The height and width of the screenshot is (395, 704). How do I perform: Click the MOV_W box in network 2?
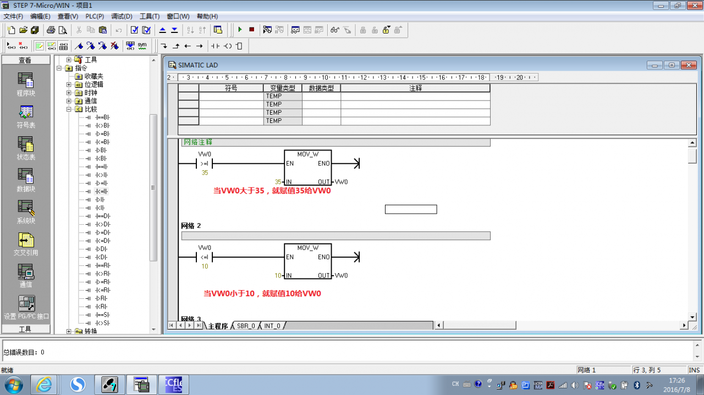point(308,262)
